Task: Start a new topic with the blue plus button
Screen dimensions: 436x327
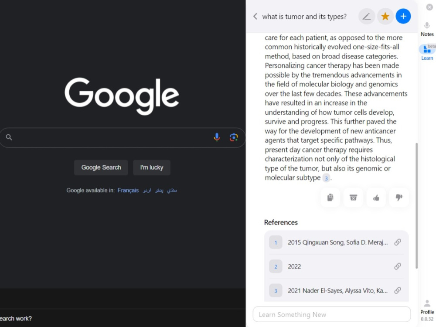Action: pos(403,16)
